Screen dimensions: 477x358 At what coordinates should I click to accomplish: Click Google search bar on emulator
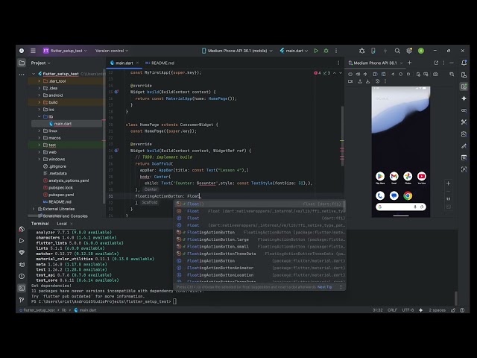pyautogui.click(x=401, y=207)
